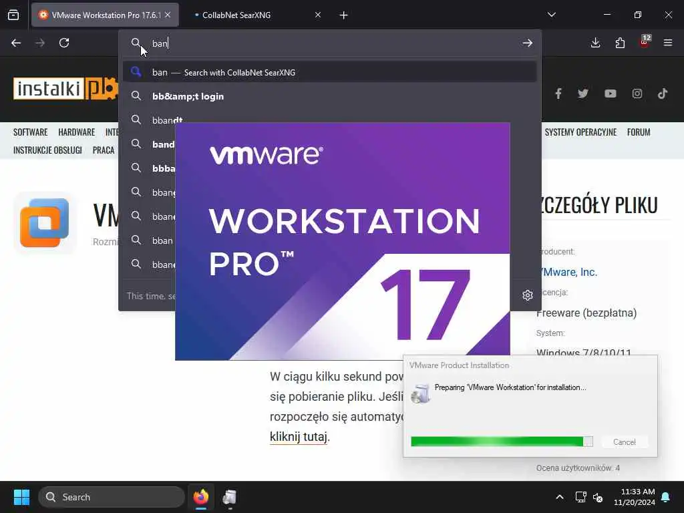Open a new tab
Screen dimensions: 684x513
tap(344, 15)
